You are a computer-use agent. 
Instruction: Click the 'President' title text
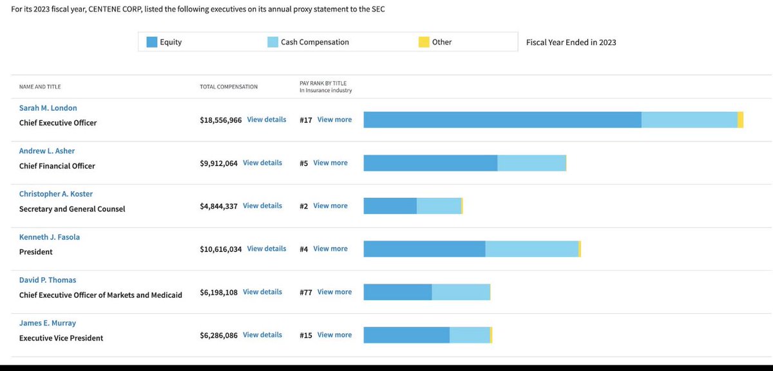click(x=36, y=252)
